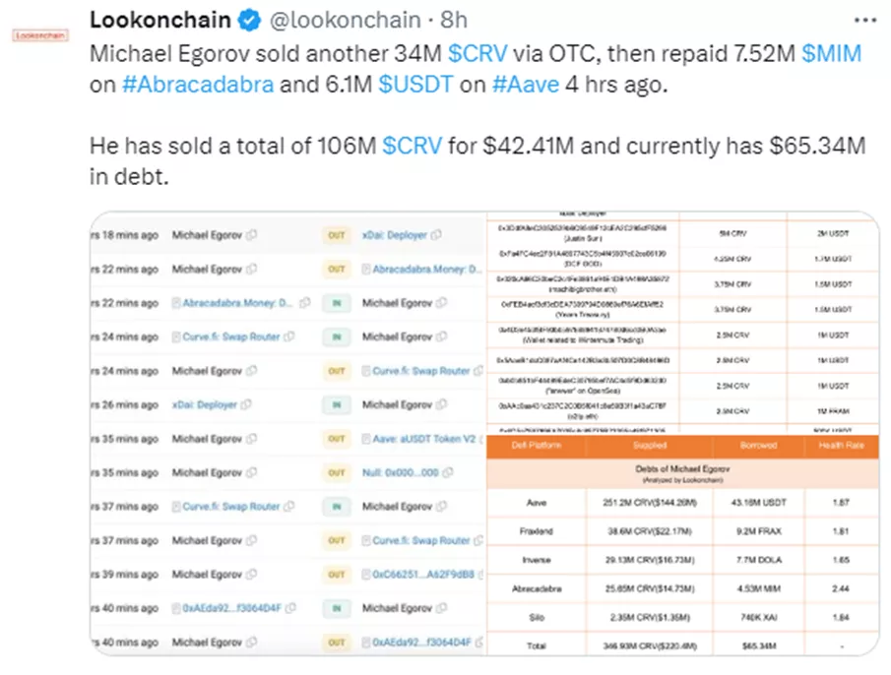Copy the Aave: aUSDT Token V2 address
The height and width of the screenshot is (675, 891).
click(480, 439)
